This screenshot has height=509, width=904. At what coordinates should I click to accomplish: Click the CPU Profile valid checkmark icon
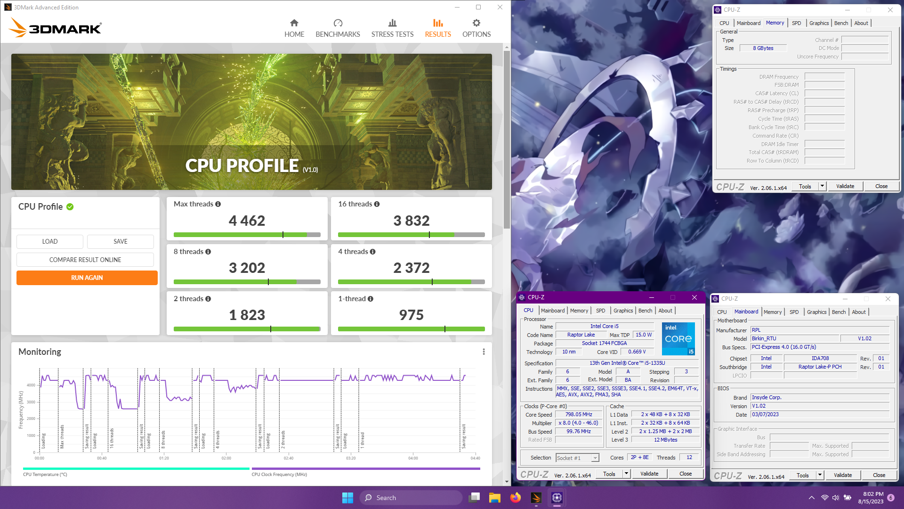[x=70, y=207]
